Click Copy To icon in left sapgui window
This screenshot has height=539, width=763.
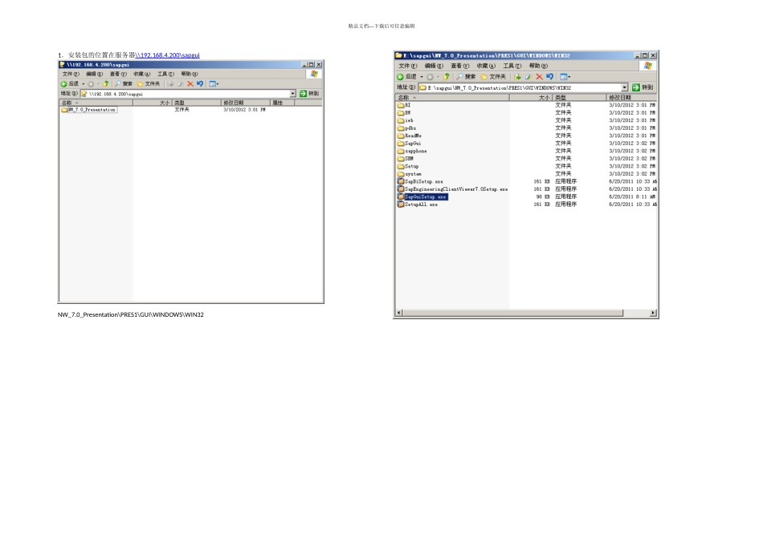click(180, 83)
